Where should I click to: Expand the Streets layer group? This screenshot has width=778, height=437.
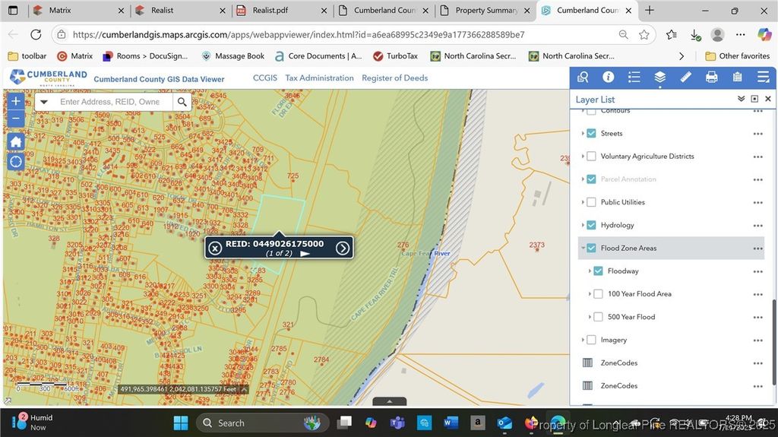click(x=583, y=134)
